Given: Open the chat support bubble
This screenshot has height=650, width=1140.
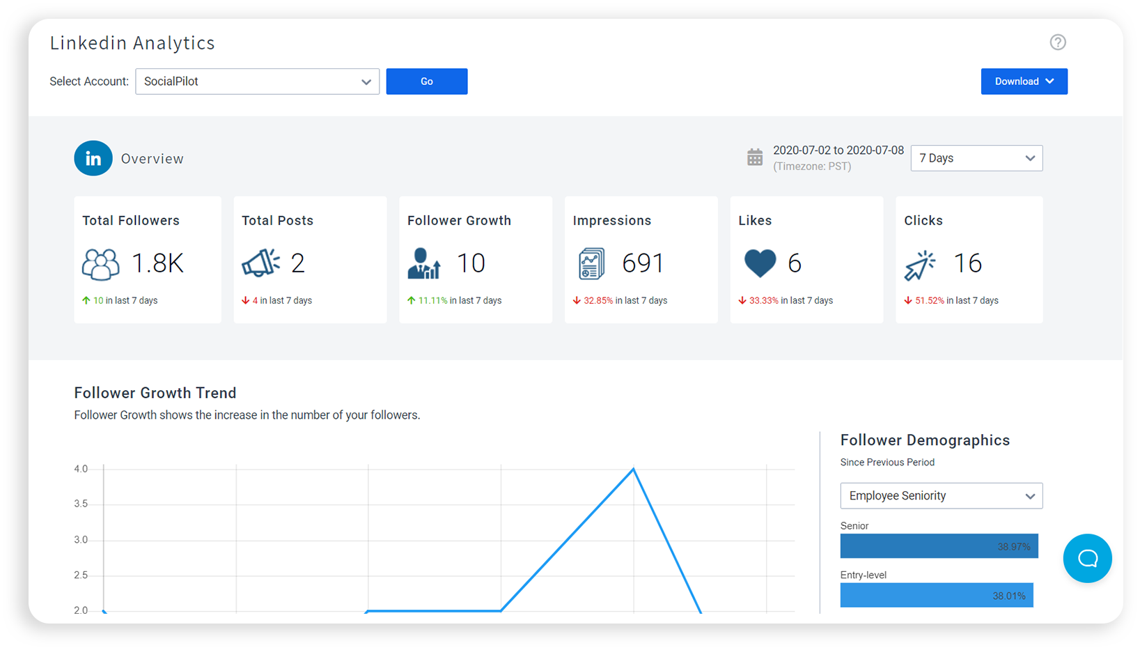Looking at the screenshot, I should point(1087,558).
